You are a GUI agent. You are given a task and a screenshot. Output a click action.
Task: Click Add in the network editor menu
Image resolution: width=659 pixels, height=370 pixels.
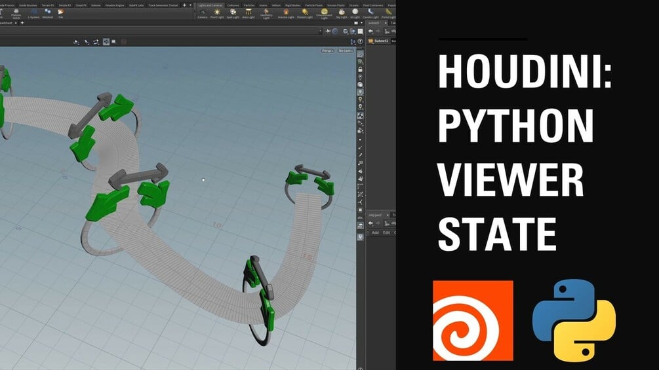pos(375,232)
